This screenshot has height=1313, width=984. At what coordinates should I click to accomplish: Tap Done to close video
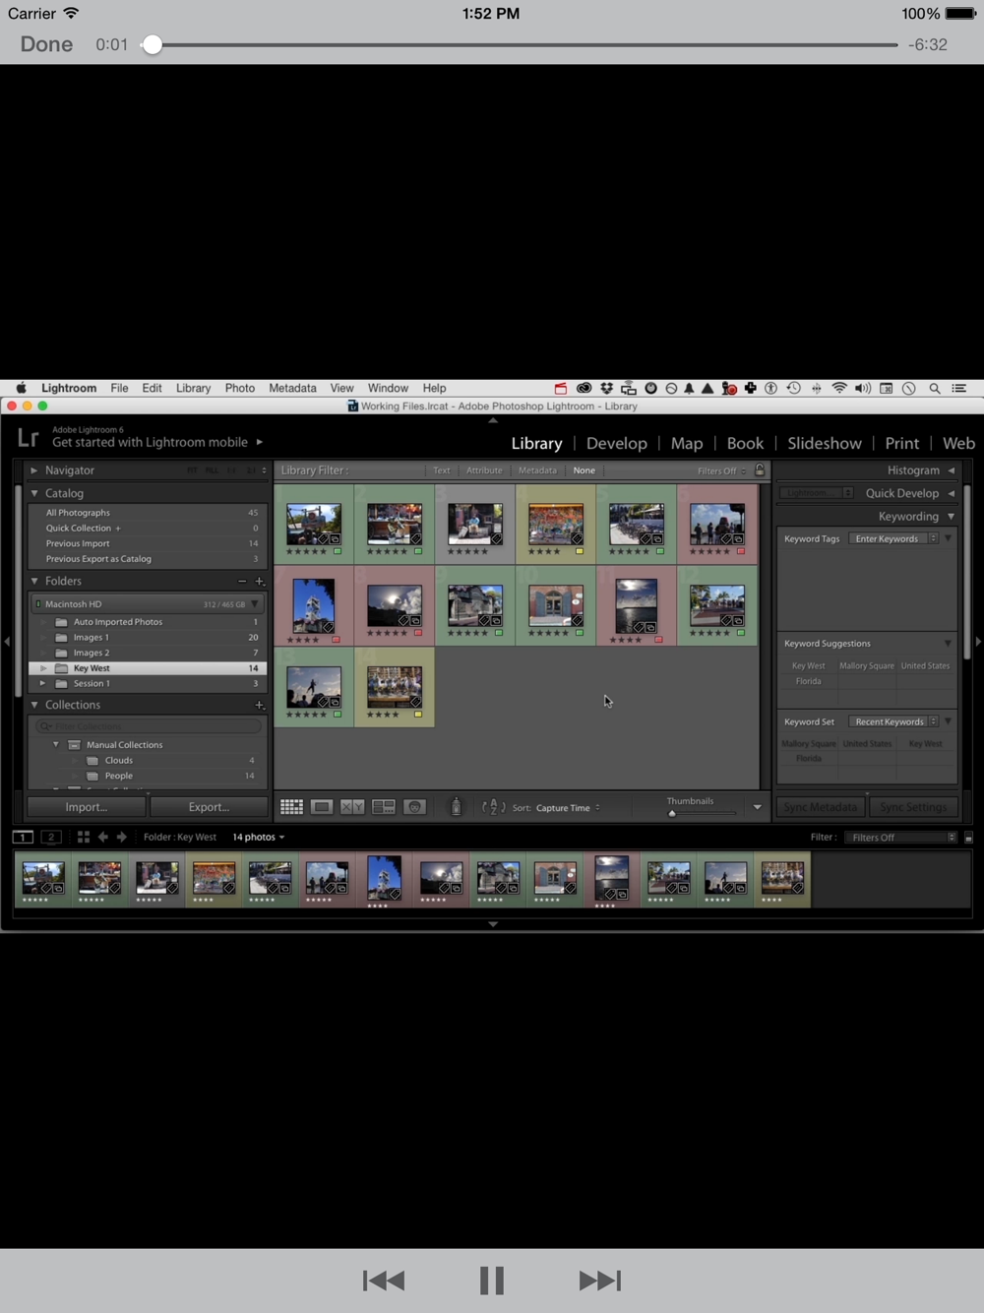(46, 44)
